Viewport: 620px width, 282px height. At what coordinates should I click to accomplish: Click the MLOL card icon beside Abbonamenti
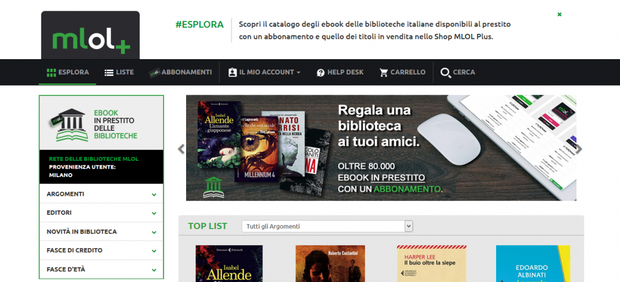point(154,73)
